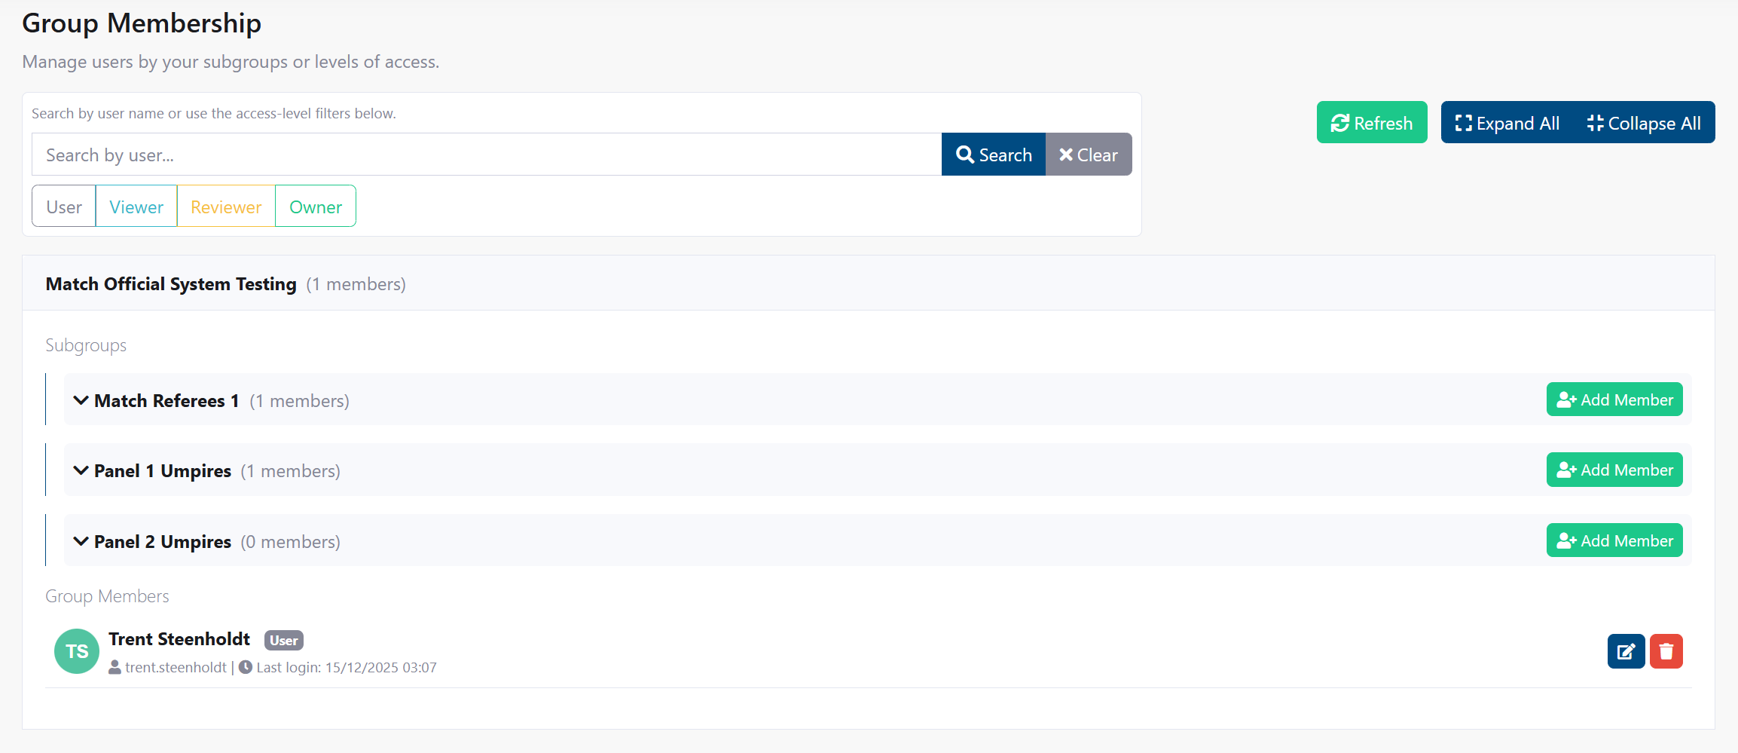Click Add Member for Panel 2 Umpires
The height and width of the screenshot is (753, 1738).
(1614, 540)
